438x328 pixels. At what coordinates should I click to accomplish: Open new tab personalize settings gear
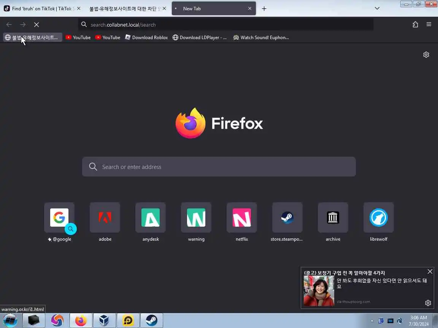click(x=426, y=55)
